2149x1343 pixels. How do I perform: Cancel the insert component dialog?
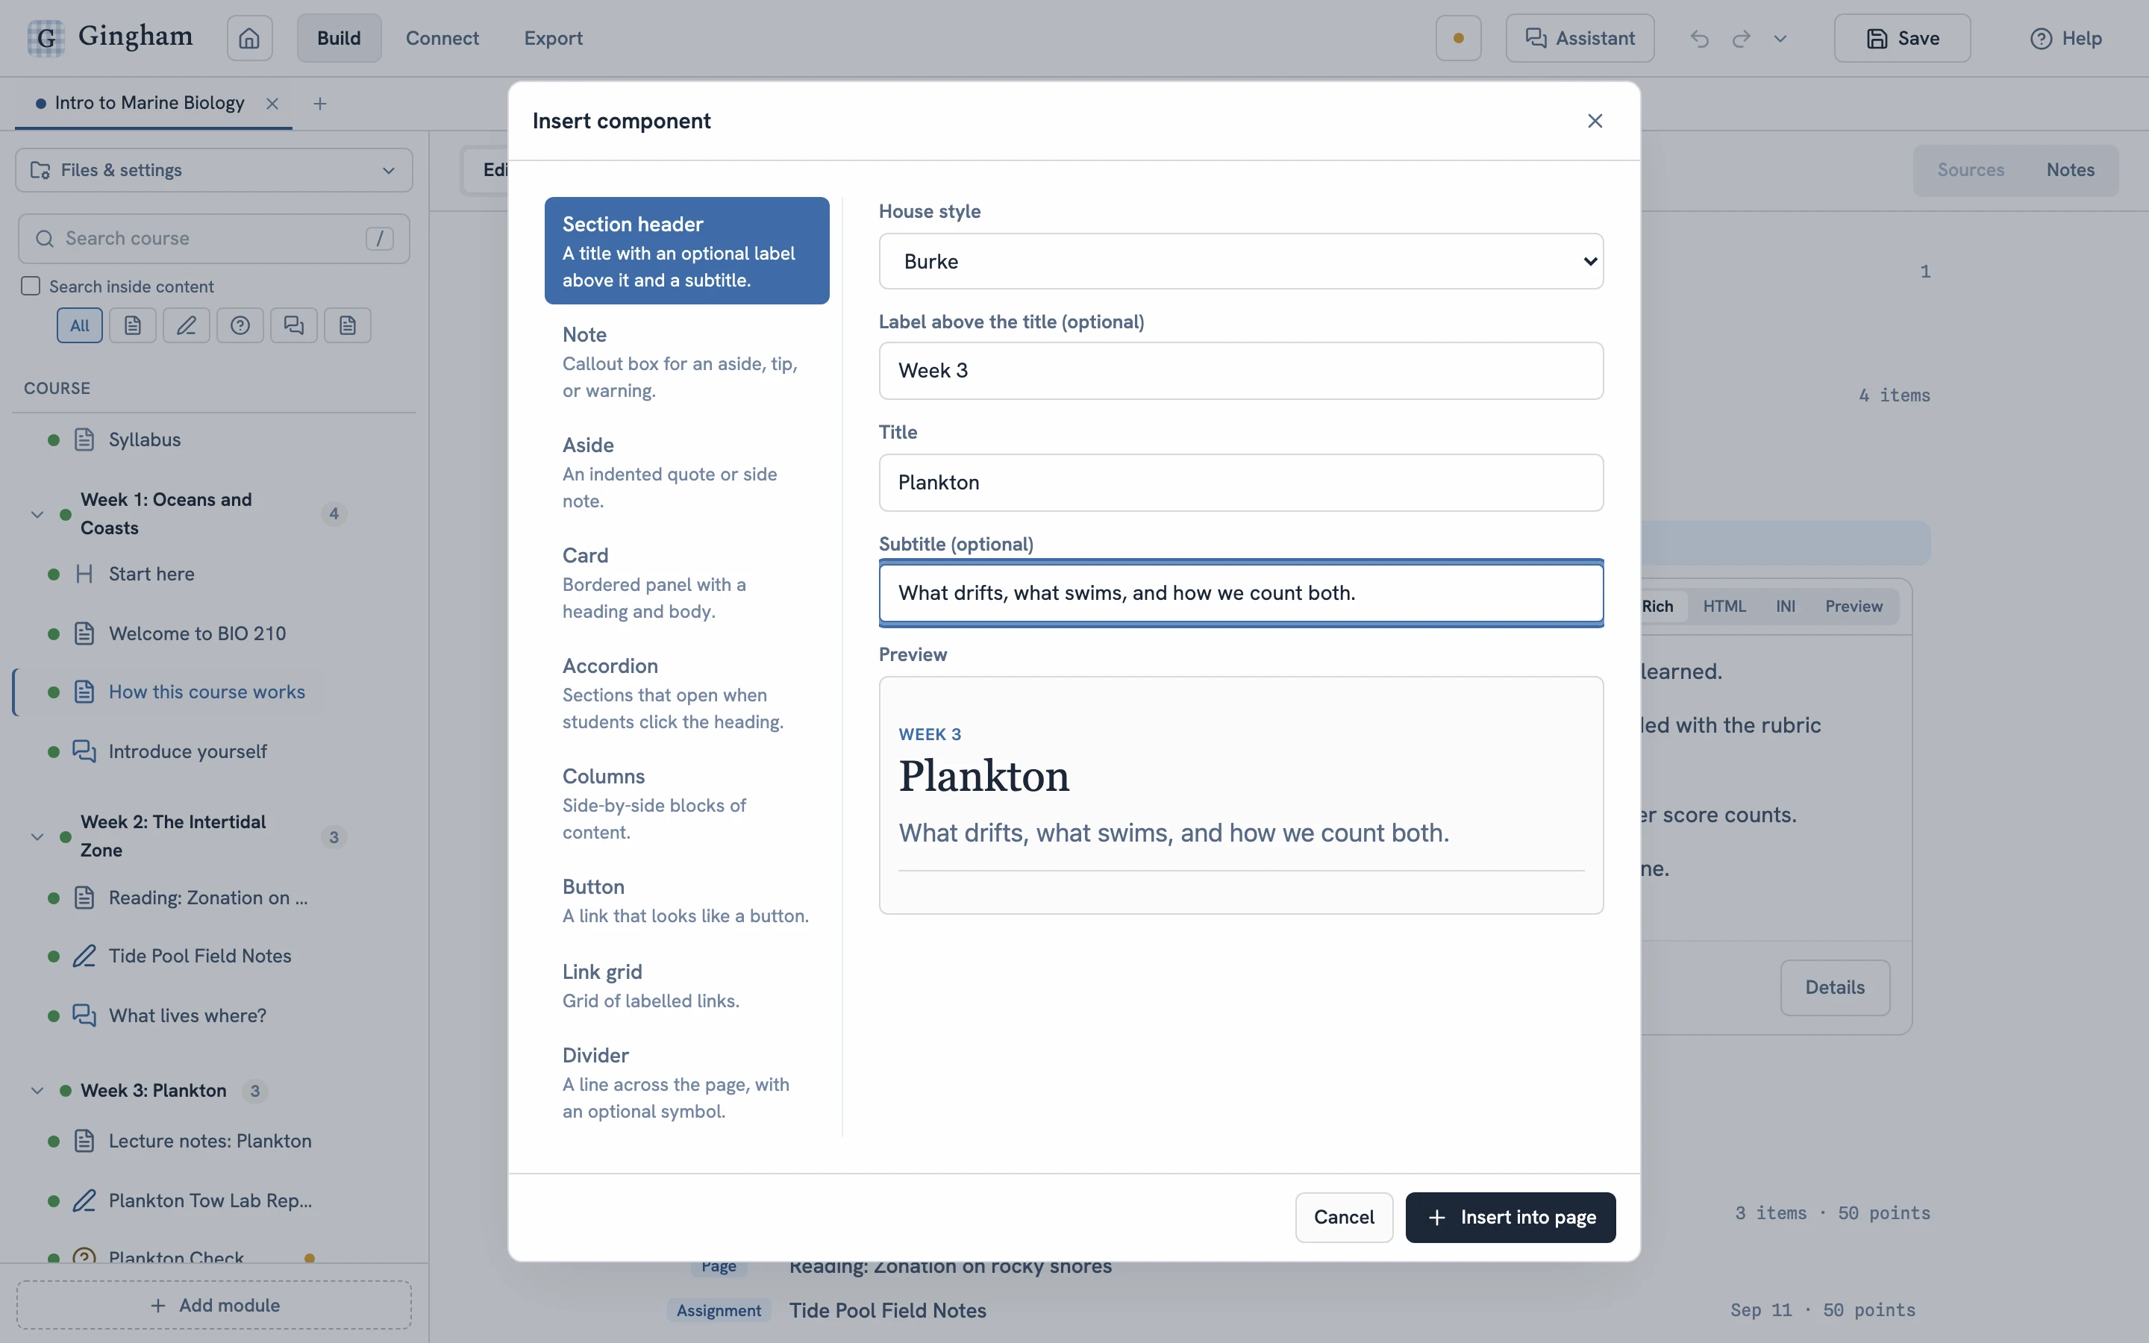coord(1344,1217)
